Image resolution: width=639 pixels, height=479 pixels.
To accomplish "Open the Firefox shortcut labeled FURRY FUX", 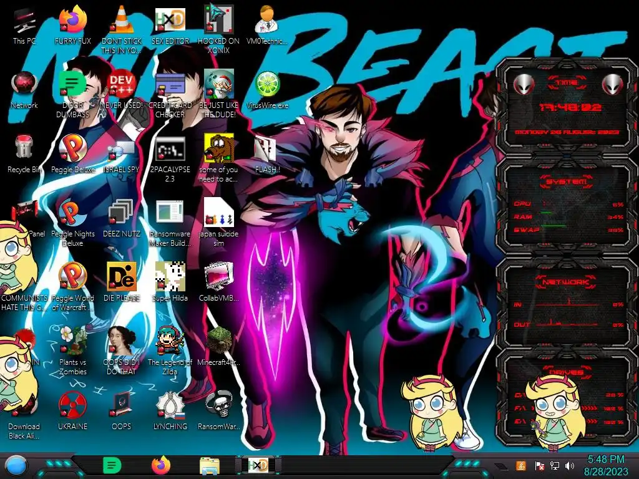I will (72, 21).
